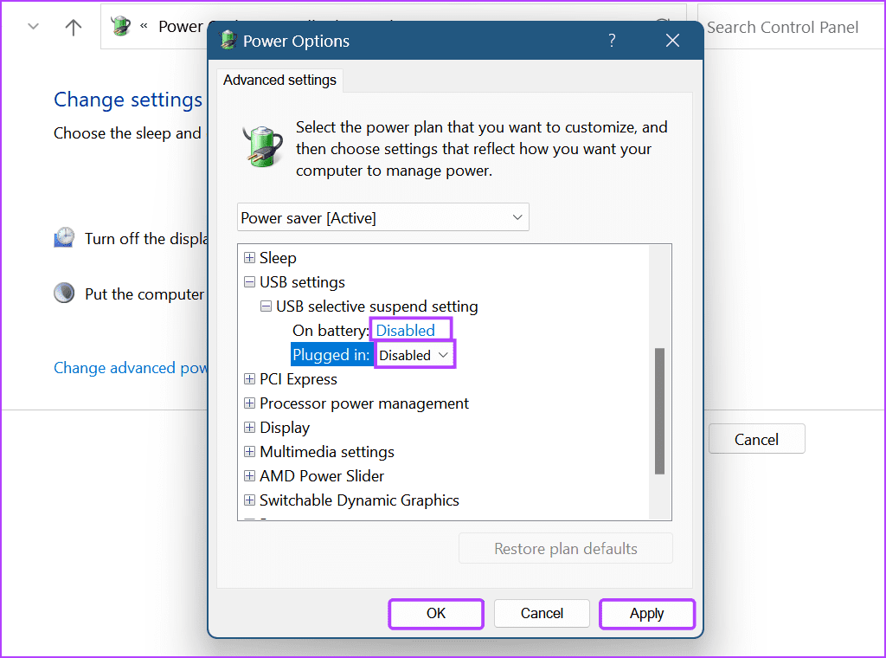Switch to the Advanced settings tab
The image size is (886, 658).
pos(279,80)
